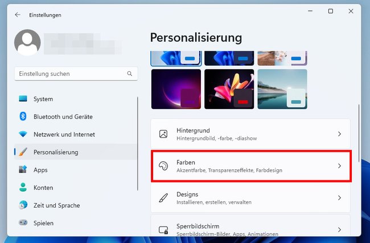Maximize the Einstellungen window
The height and width of the screenshot is (243, 370).
331,11
